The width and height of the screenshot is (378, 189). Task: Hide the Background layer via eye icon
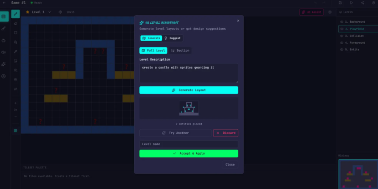341,22
